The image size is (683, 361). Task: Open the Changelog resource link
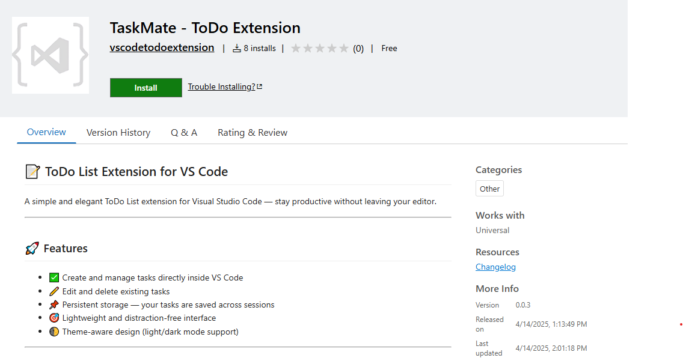pyautogui.click(x=495, y=267)
